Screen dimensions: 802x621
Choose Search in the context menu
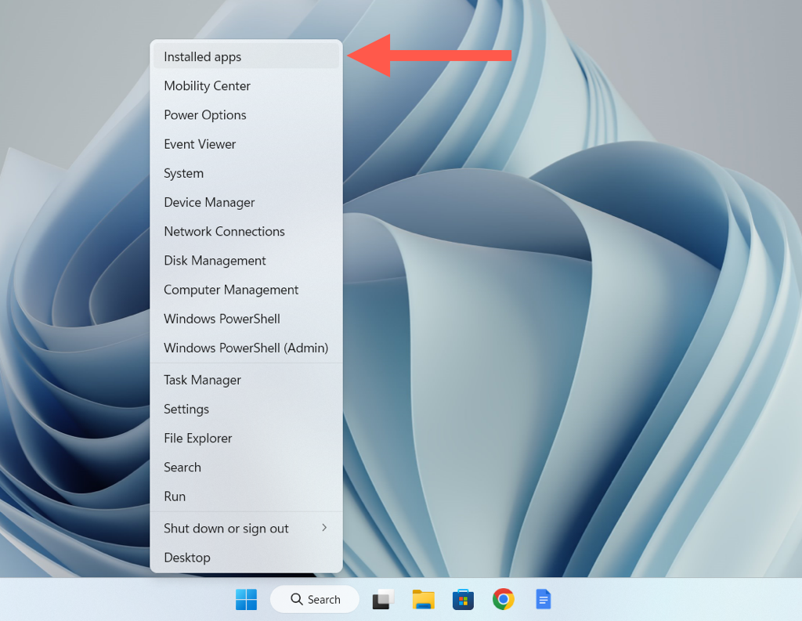246,468
